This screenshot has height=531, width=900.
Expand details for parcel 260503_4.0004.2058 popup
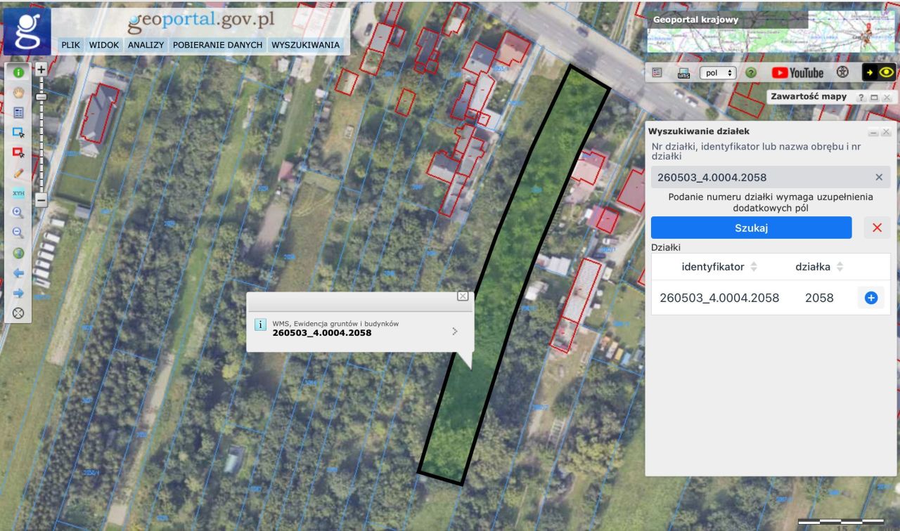(x=454, y=331)
